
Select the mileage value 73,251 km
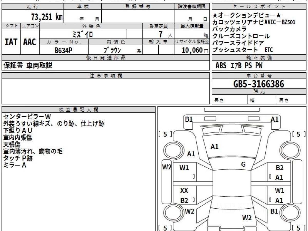(x=47, y=17)
